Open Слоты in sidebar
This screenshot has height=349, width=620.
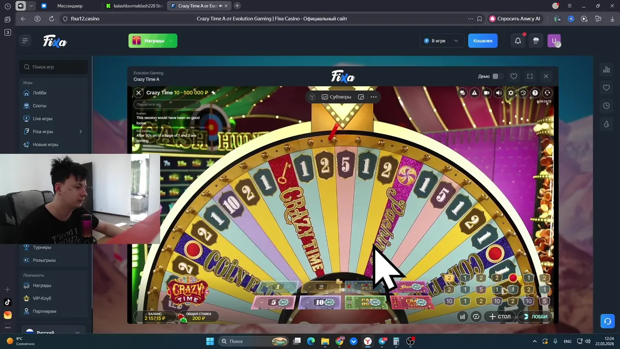coord(40,106)
